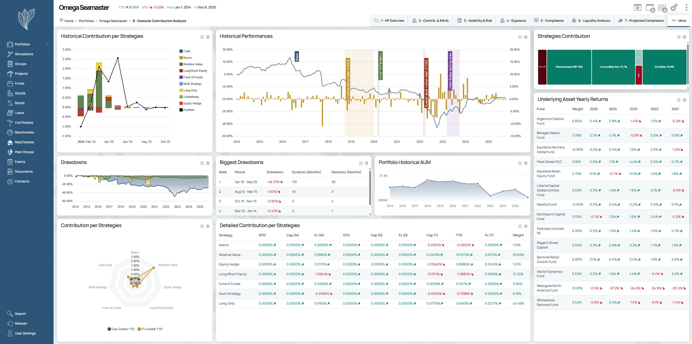Open the double-gear global settings icon
The width and height of the screenshot is (692, 344).
click(674, 8)
